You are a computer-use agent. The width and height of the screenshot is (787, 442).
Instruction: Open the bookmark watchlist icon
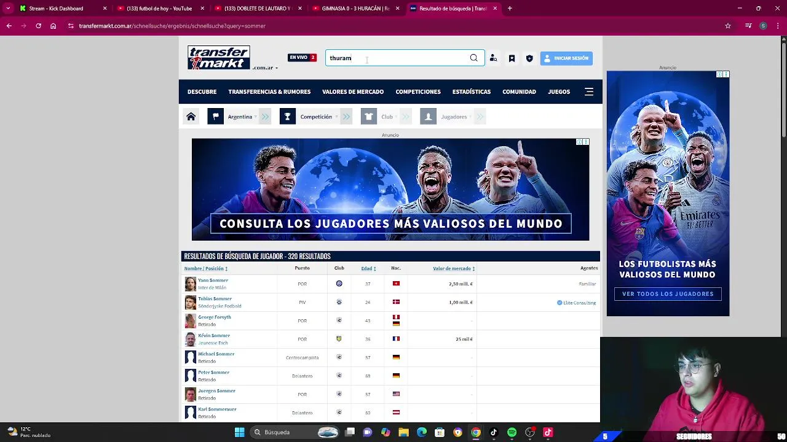[512, 58]
